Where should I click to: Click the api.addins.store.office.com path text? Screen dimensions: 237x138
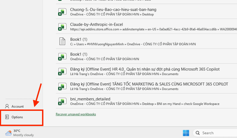tap(153, 29)
